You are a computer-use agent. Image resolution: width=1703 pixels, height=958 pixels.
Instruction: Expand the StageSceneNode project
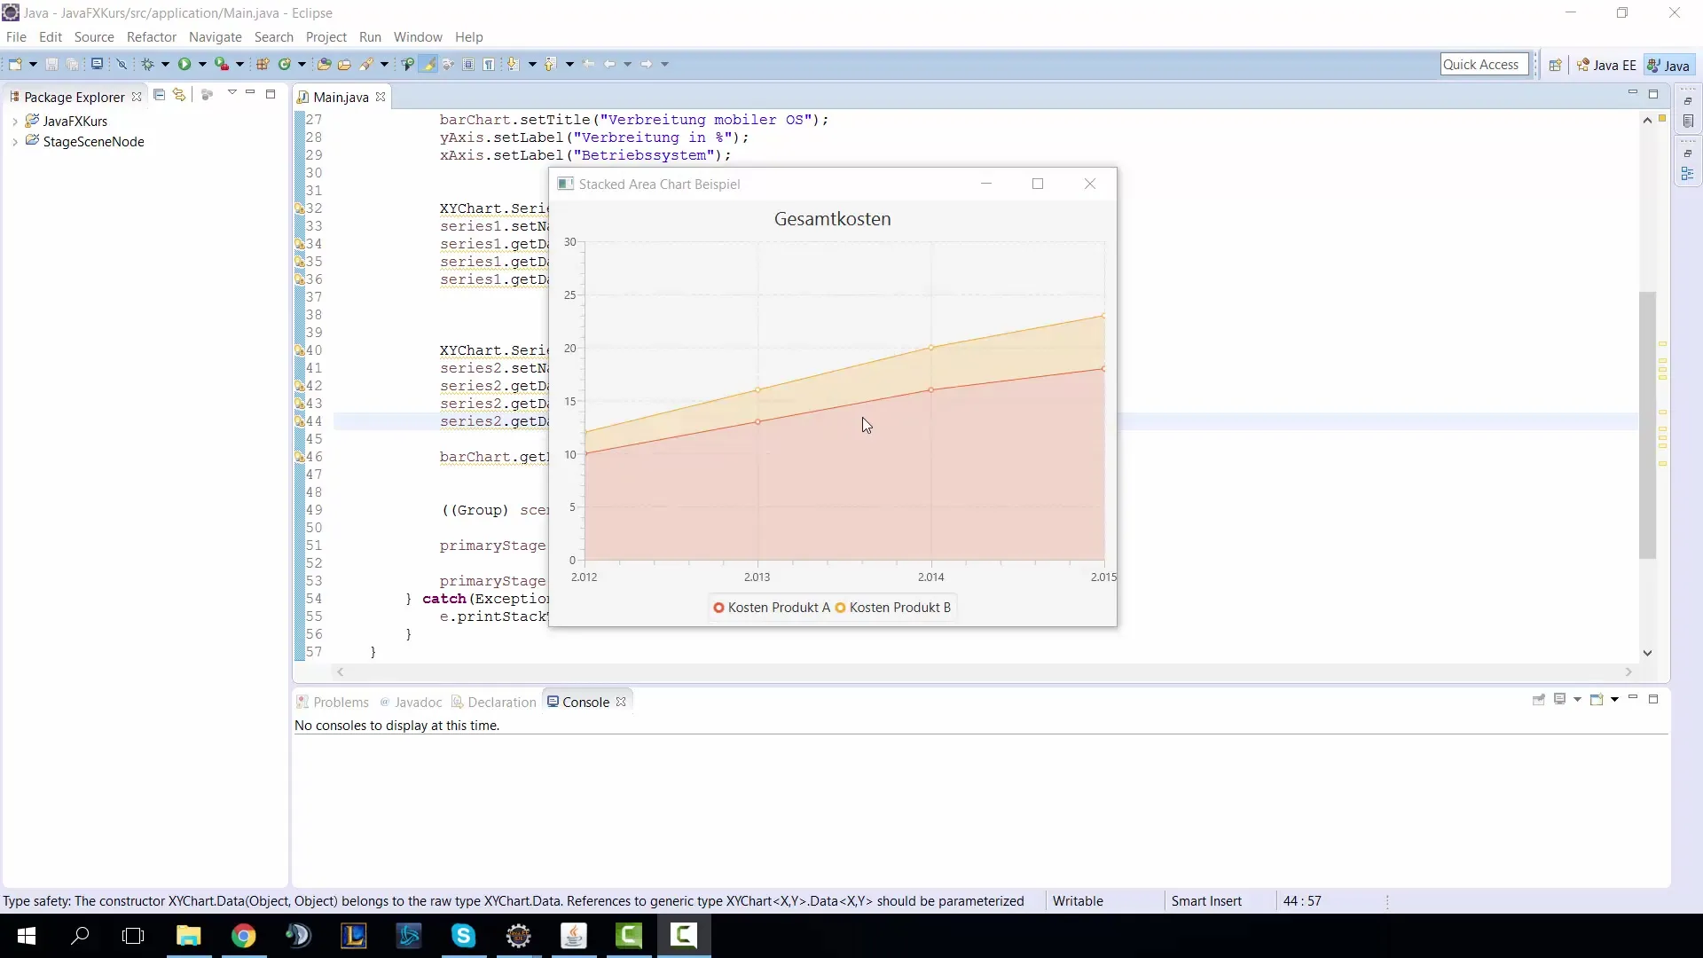click(x=15, y=142)
